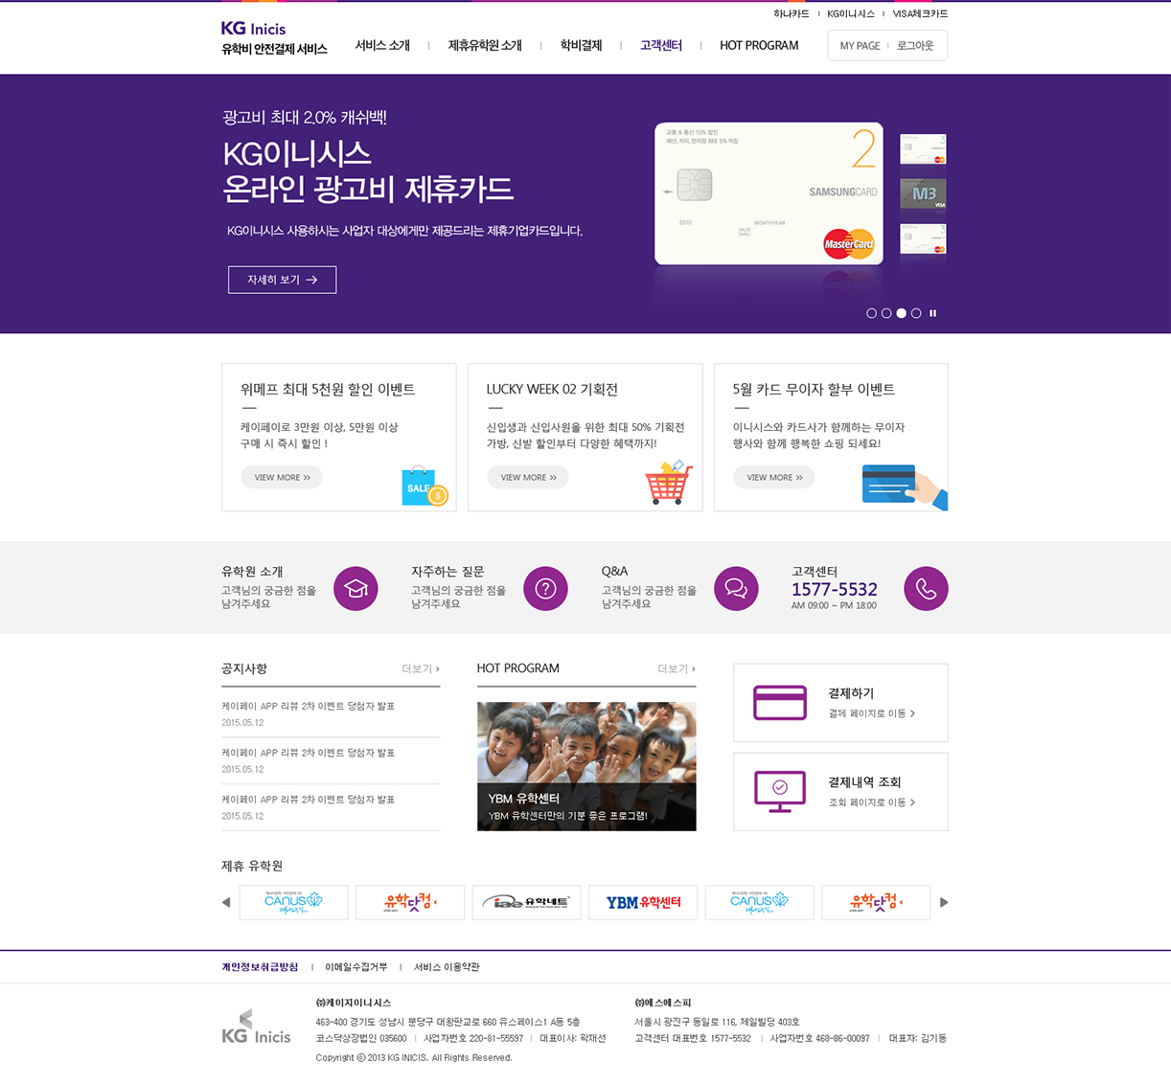Expand 더보기 for HOT PROGRAM section

(x=677, y=668)
